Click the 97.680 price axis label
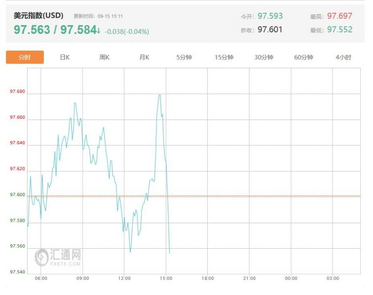Image resolution: width=373 pixels, height=295 pixels. (17, 92)
